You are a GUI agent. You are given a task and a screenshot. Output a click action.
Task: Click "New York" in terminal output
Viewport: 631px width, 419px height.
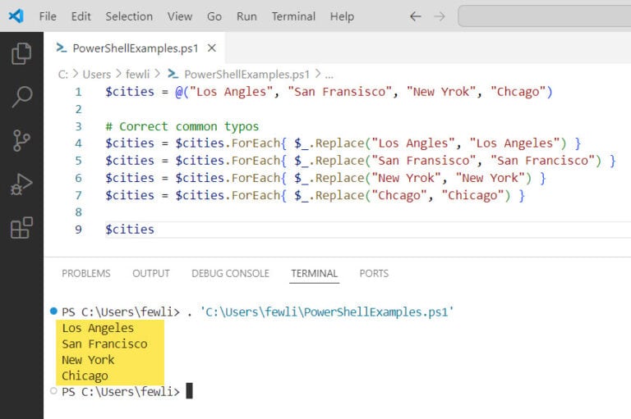tap(88, 360)
